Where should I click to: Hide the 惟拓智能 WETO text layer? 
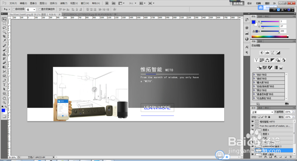(252, 122)
